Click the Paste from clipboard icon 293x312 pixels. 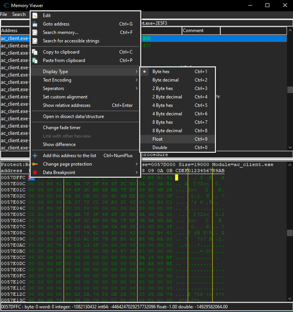(35, 60)
